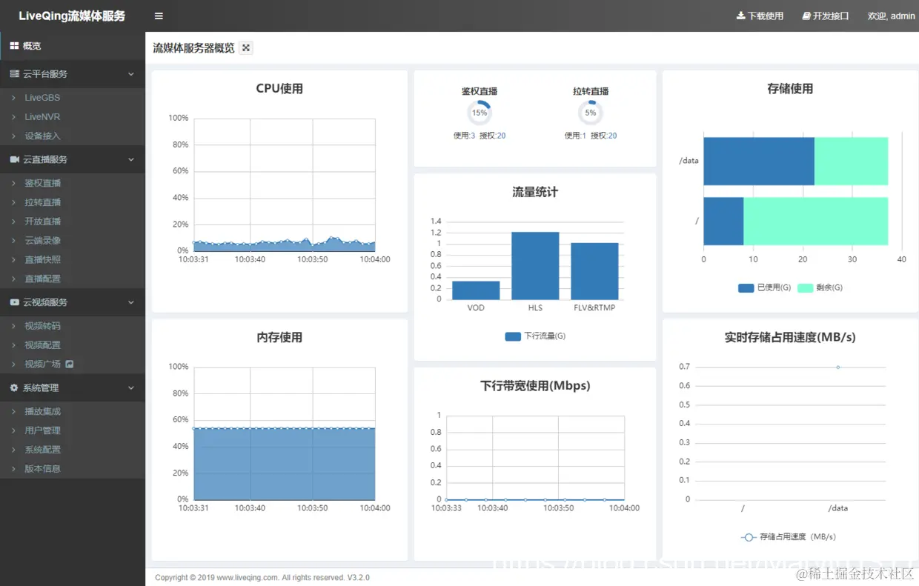Image resolution: width=919 pixels, height=586 pixels.
Task: Collapse the 云直播服务 section chevron
Action: (131, 159)
